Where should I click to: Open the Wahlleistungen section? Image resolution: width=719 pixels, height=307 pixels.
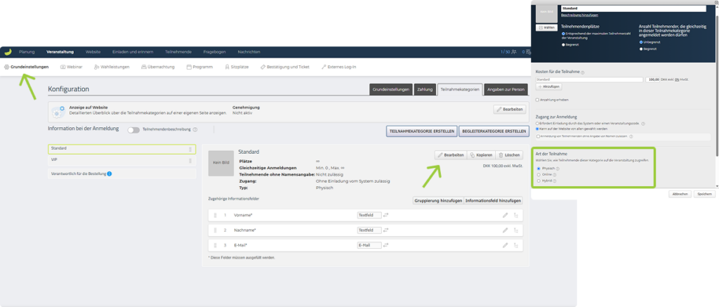tap(112, 67)
